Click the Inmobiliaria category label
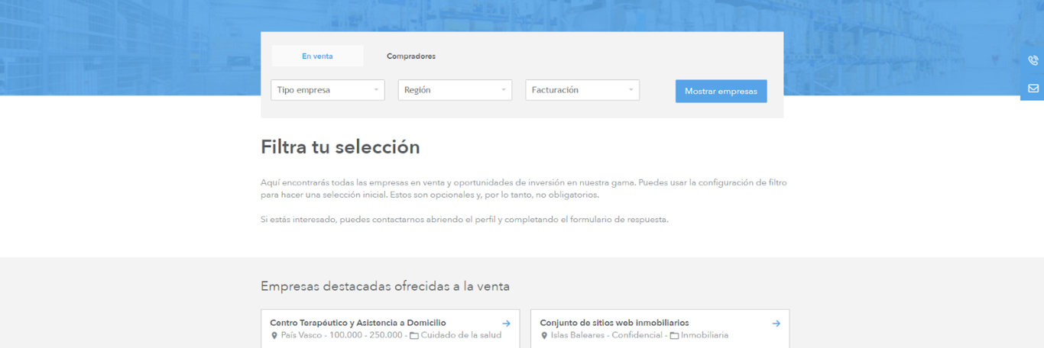The height and width of the screenshot is (348, 1044). point(704,335)
